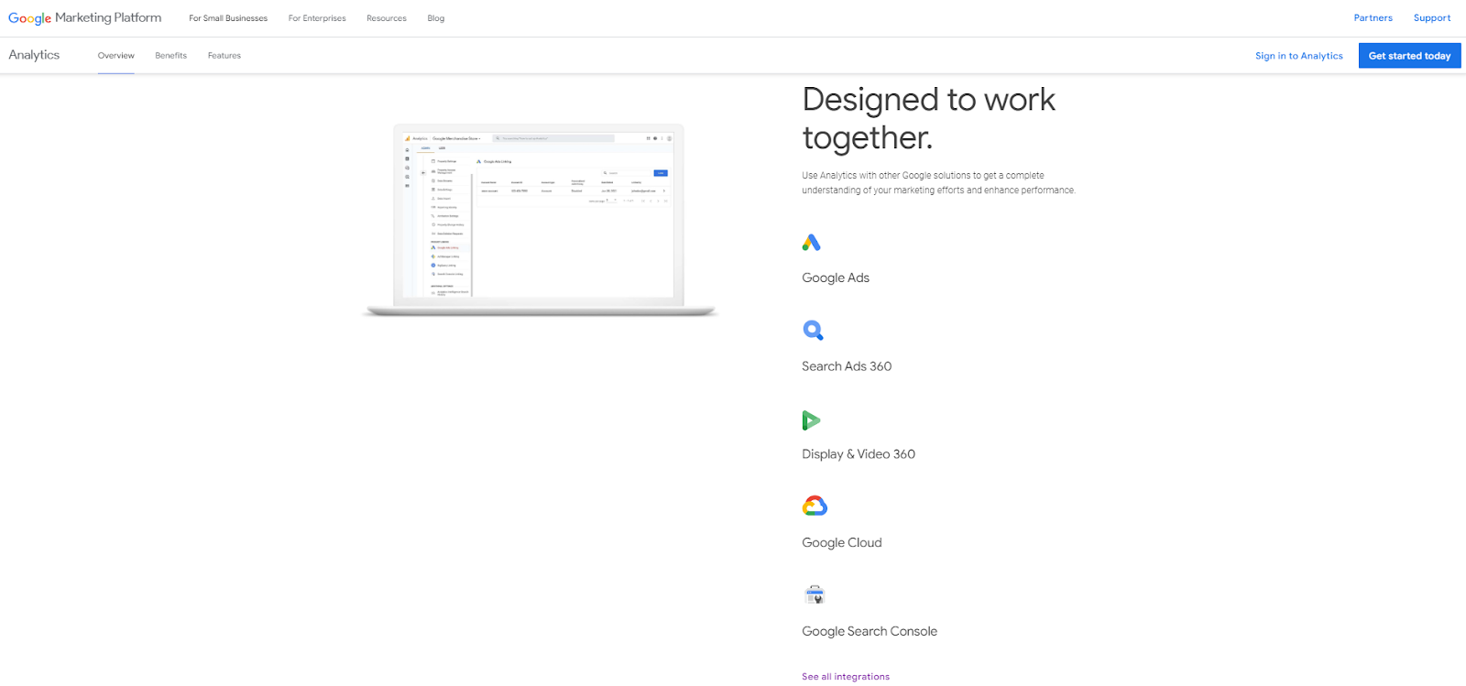
Task: Click the Display & Video 360 play icon
Action: click(x=811, y=420)
